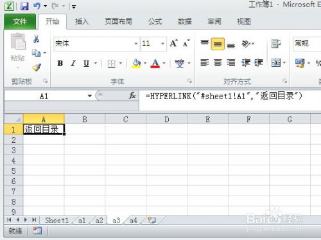Screen dimensions: 321x240
Task: Open the clipboard group dialog launcher
Action: [x=45, y=81]
